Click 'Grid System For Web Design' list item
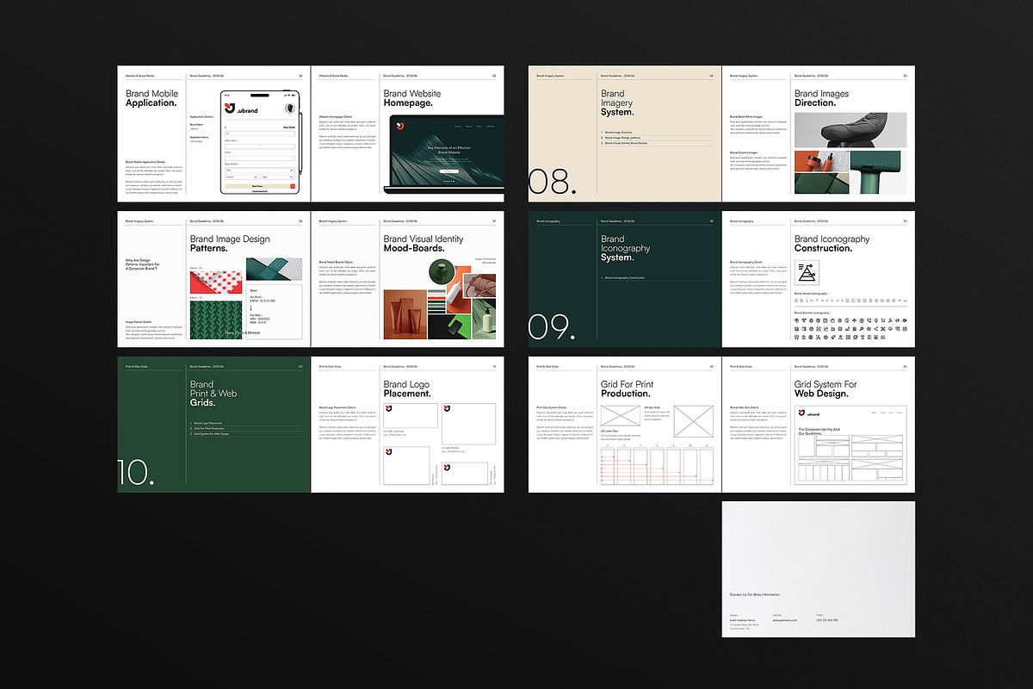The image size is (1033, 689). click(x=212, y=434)
